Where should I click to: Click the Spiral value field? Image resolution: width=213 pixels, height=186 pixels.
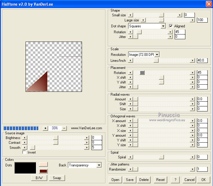click(x=202, y=157)
